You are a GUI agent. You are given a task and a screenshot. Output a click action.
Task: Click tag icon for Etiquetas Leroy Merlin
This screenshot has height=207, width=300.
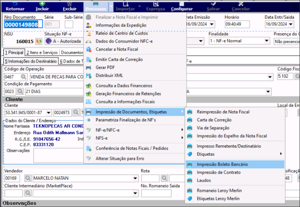pos(190,199)
